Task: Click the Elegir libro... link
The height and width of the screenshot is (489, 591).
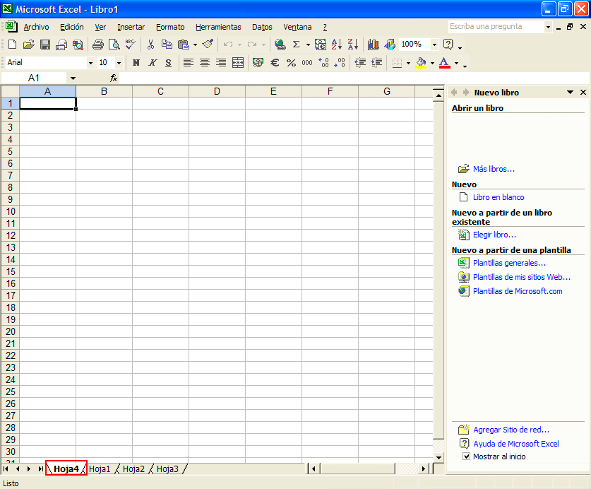Action: tap(494, 235)
